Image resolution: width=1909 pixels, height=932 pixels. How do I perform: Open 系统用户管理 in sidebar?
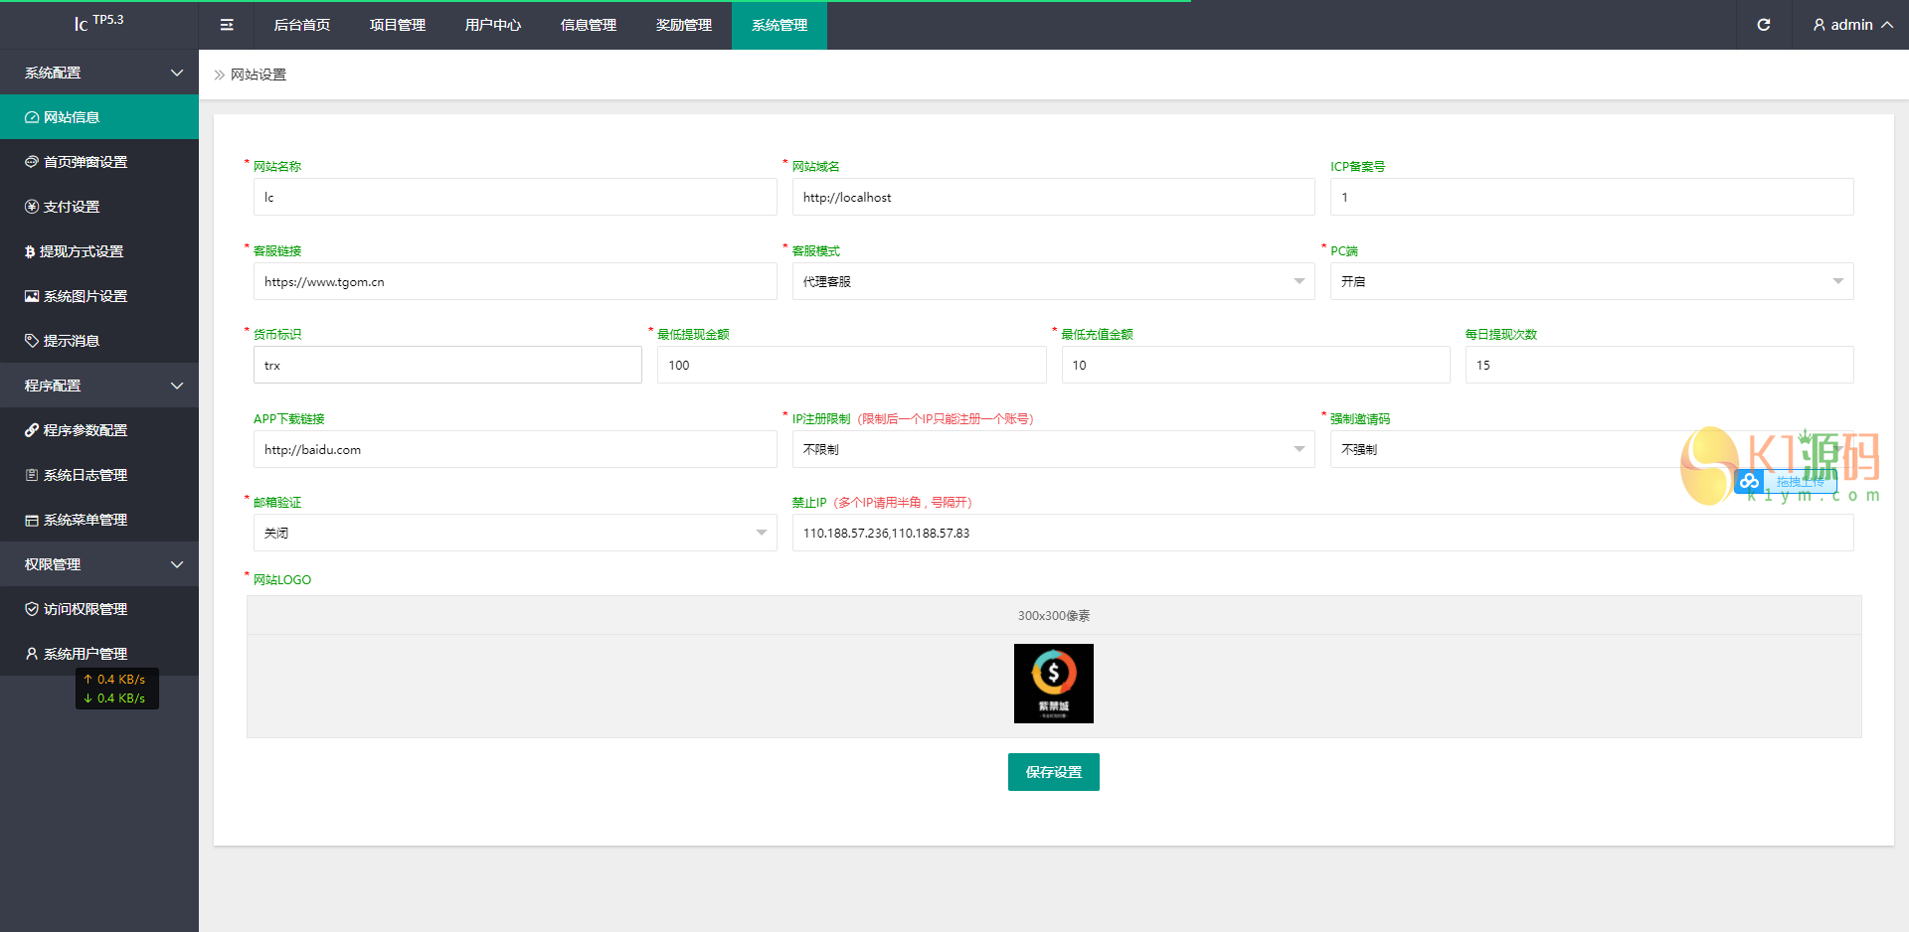[x=99, y=654]
